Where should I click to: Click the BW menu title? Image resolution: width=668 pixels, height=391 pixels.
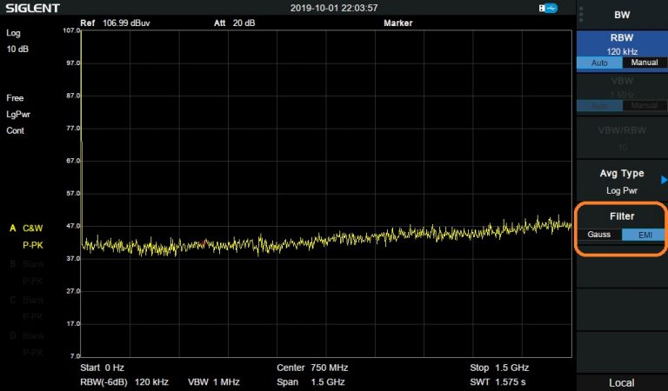point(621,15)
